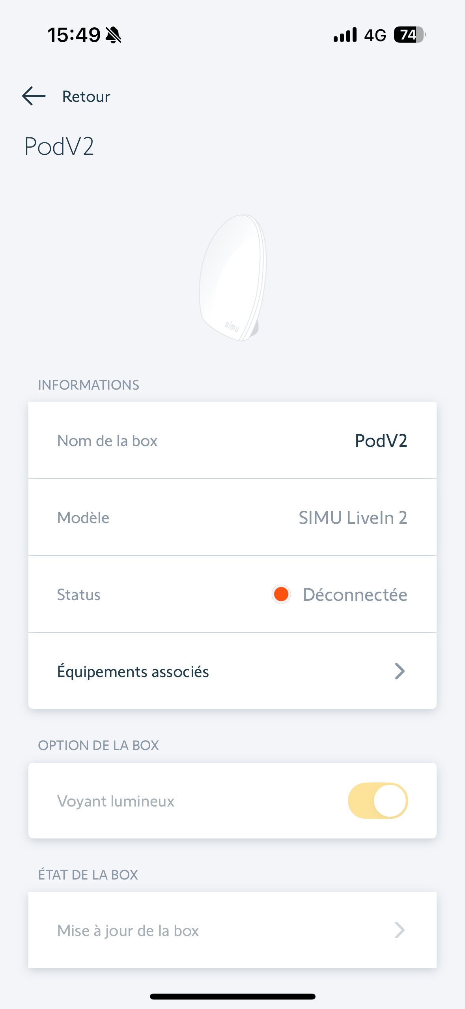This screenshot has width=465, height=1009.
Task: Tap the PodV2 page title
Action: coord(59,146)
